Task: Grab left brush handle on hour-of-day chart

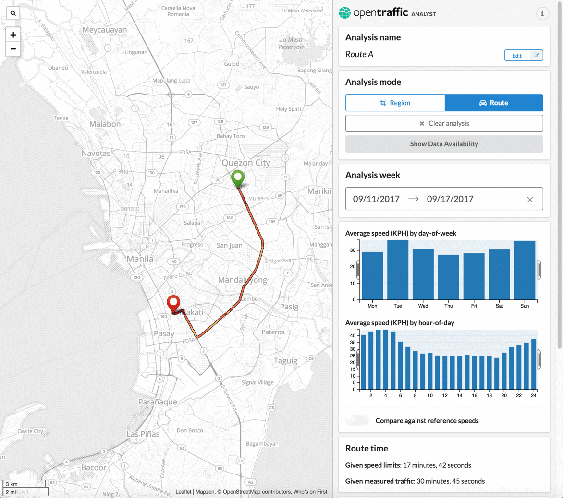Action: click(358, 359)
